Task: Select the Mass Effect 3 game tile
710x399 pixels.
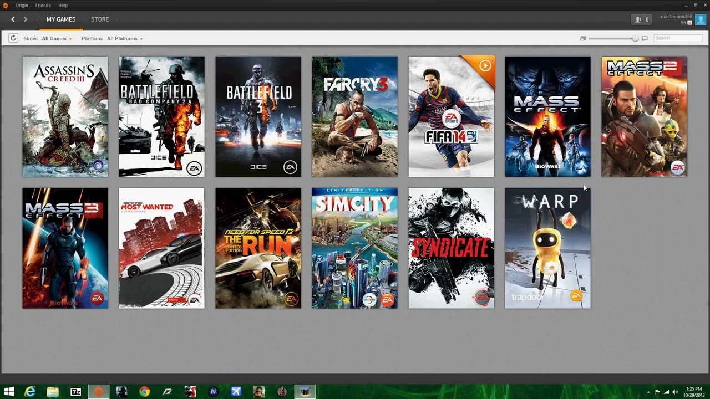Action: pos(65,248)
